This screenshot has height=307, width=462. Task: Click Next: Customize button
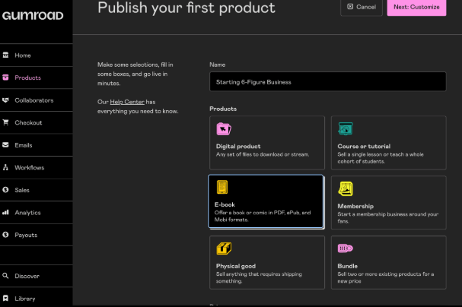[416, 7]
